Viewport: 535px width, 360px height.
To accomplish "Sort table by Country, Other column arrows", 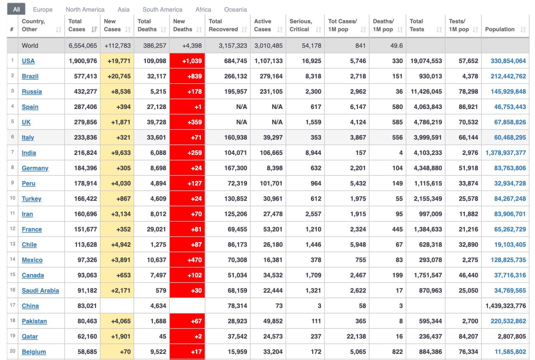I will pos(59,30).
